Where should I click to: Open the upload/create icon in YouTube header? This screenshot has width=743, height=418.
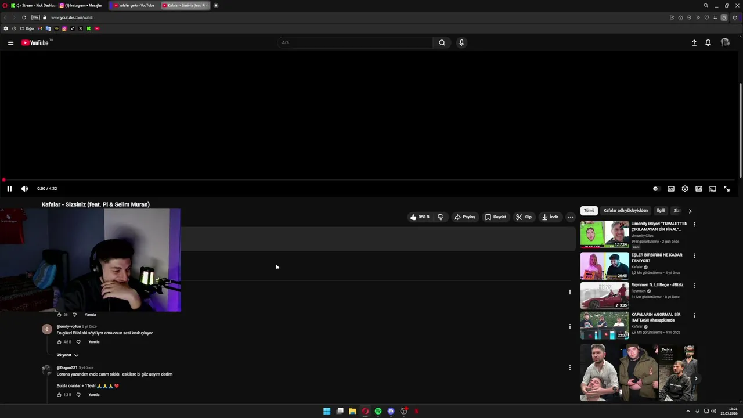point(694,42)
